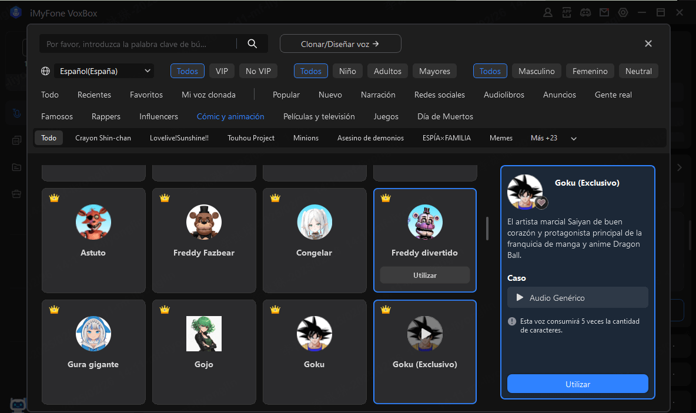
Task: Open the Español(España) language dropdown
Action: (104, 71)
